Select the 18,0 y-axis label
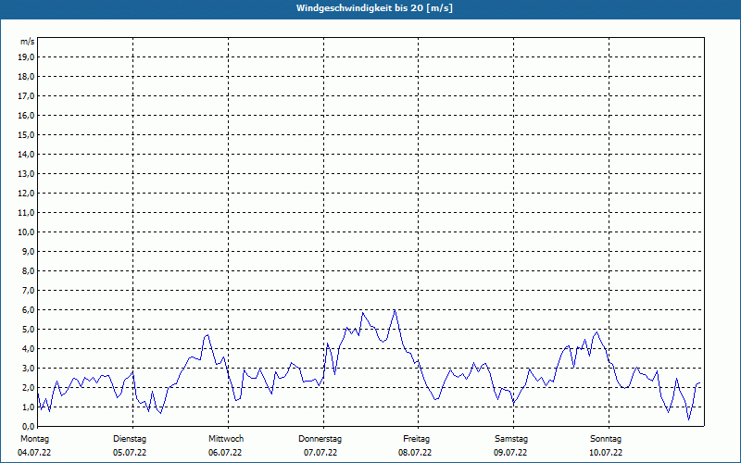This screenshot has width=741, height=463. point(27,77)
